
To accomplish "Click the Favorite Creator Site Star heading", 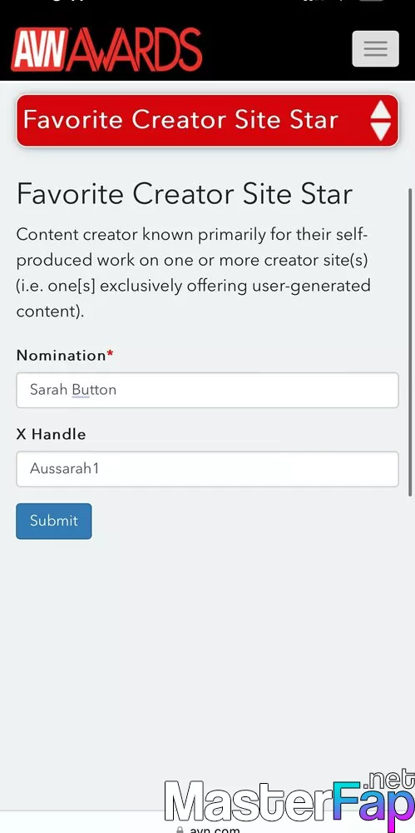I will [x=184, y=194].
